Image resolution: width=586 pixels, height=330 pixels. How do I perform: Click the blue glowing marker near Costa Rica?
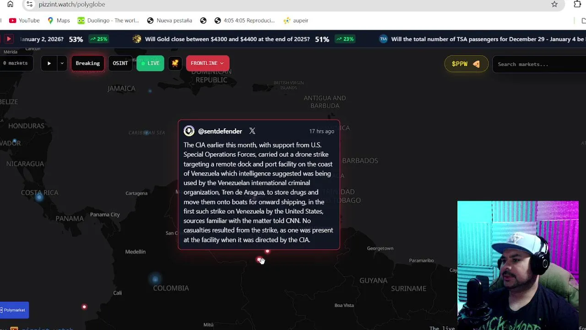point(39,197)
